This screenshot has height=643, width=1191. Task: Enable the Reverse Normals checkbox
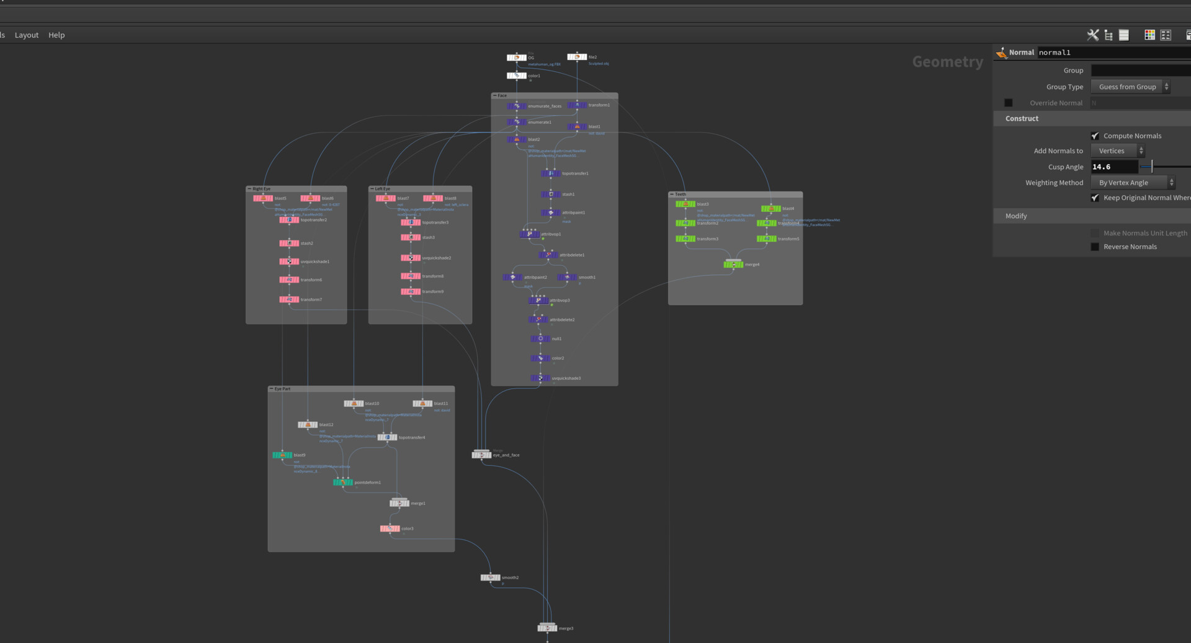1095,247
